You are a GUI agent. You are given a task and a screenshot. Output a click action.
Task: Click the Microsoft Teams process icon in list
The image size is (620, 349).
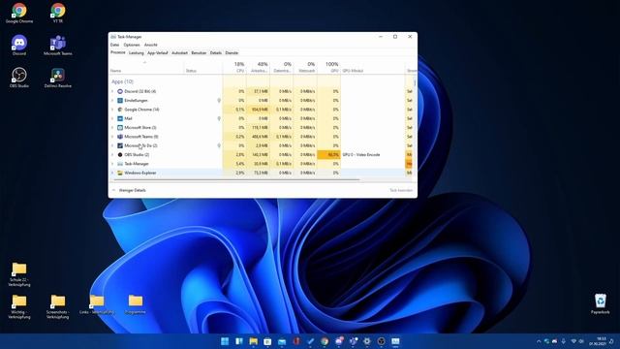click(120, 137)
